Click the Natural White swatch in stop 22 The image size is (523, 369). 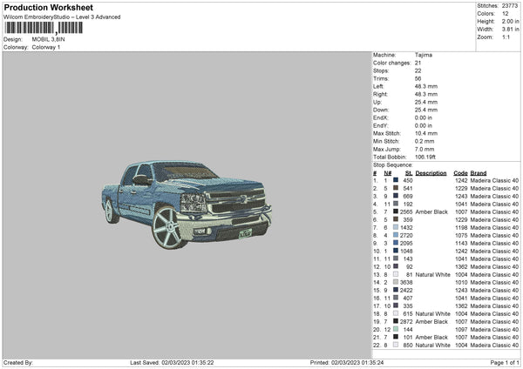tap(395, 345)
